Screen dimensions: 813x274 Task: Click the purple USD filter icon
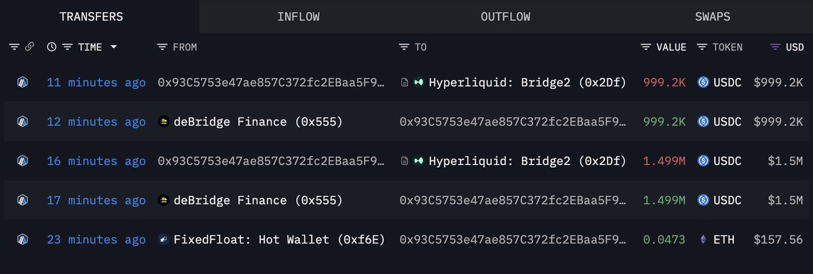775,47
